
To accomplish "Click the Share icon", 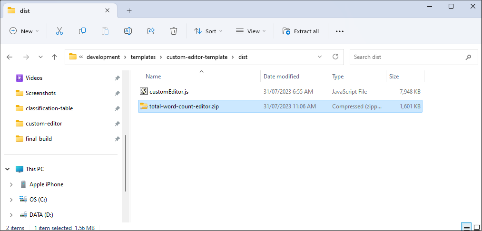I will [151, 31].
